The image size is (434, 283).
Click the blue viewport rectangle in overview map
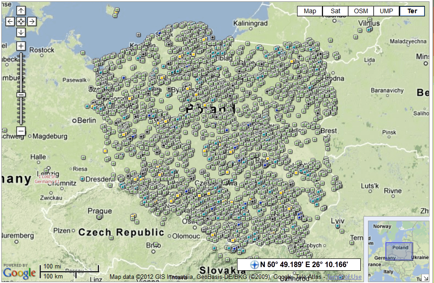(x=399, y=251)
